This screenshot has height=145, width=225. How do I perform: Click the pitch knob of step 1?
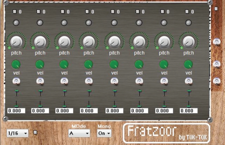pyautogui.click(x=16, y=42)
